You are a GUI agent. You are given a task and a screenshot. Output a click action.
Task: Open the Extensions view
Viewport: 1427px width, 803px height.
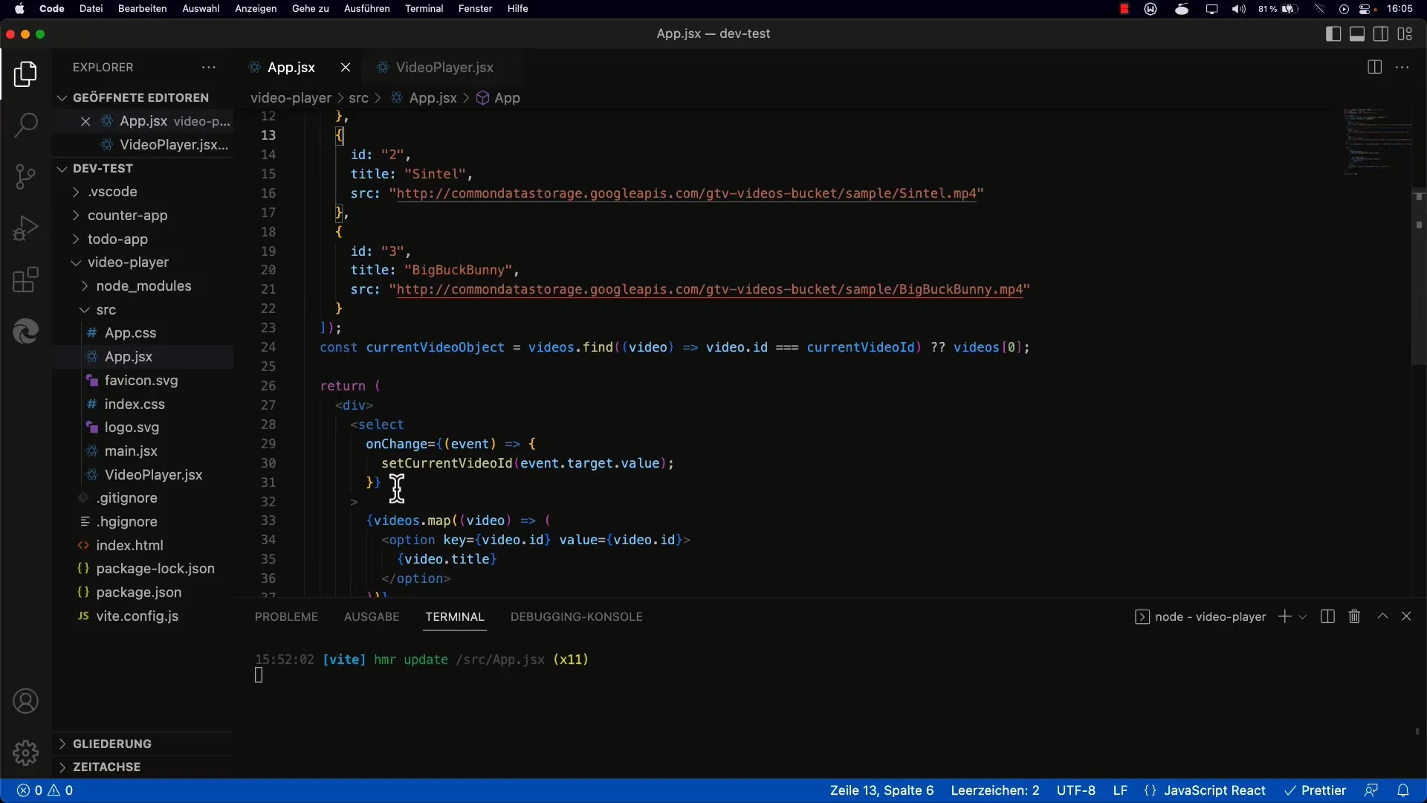(25, 280)
